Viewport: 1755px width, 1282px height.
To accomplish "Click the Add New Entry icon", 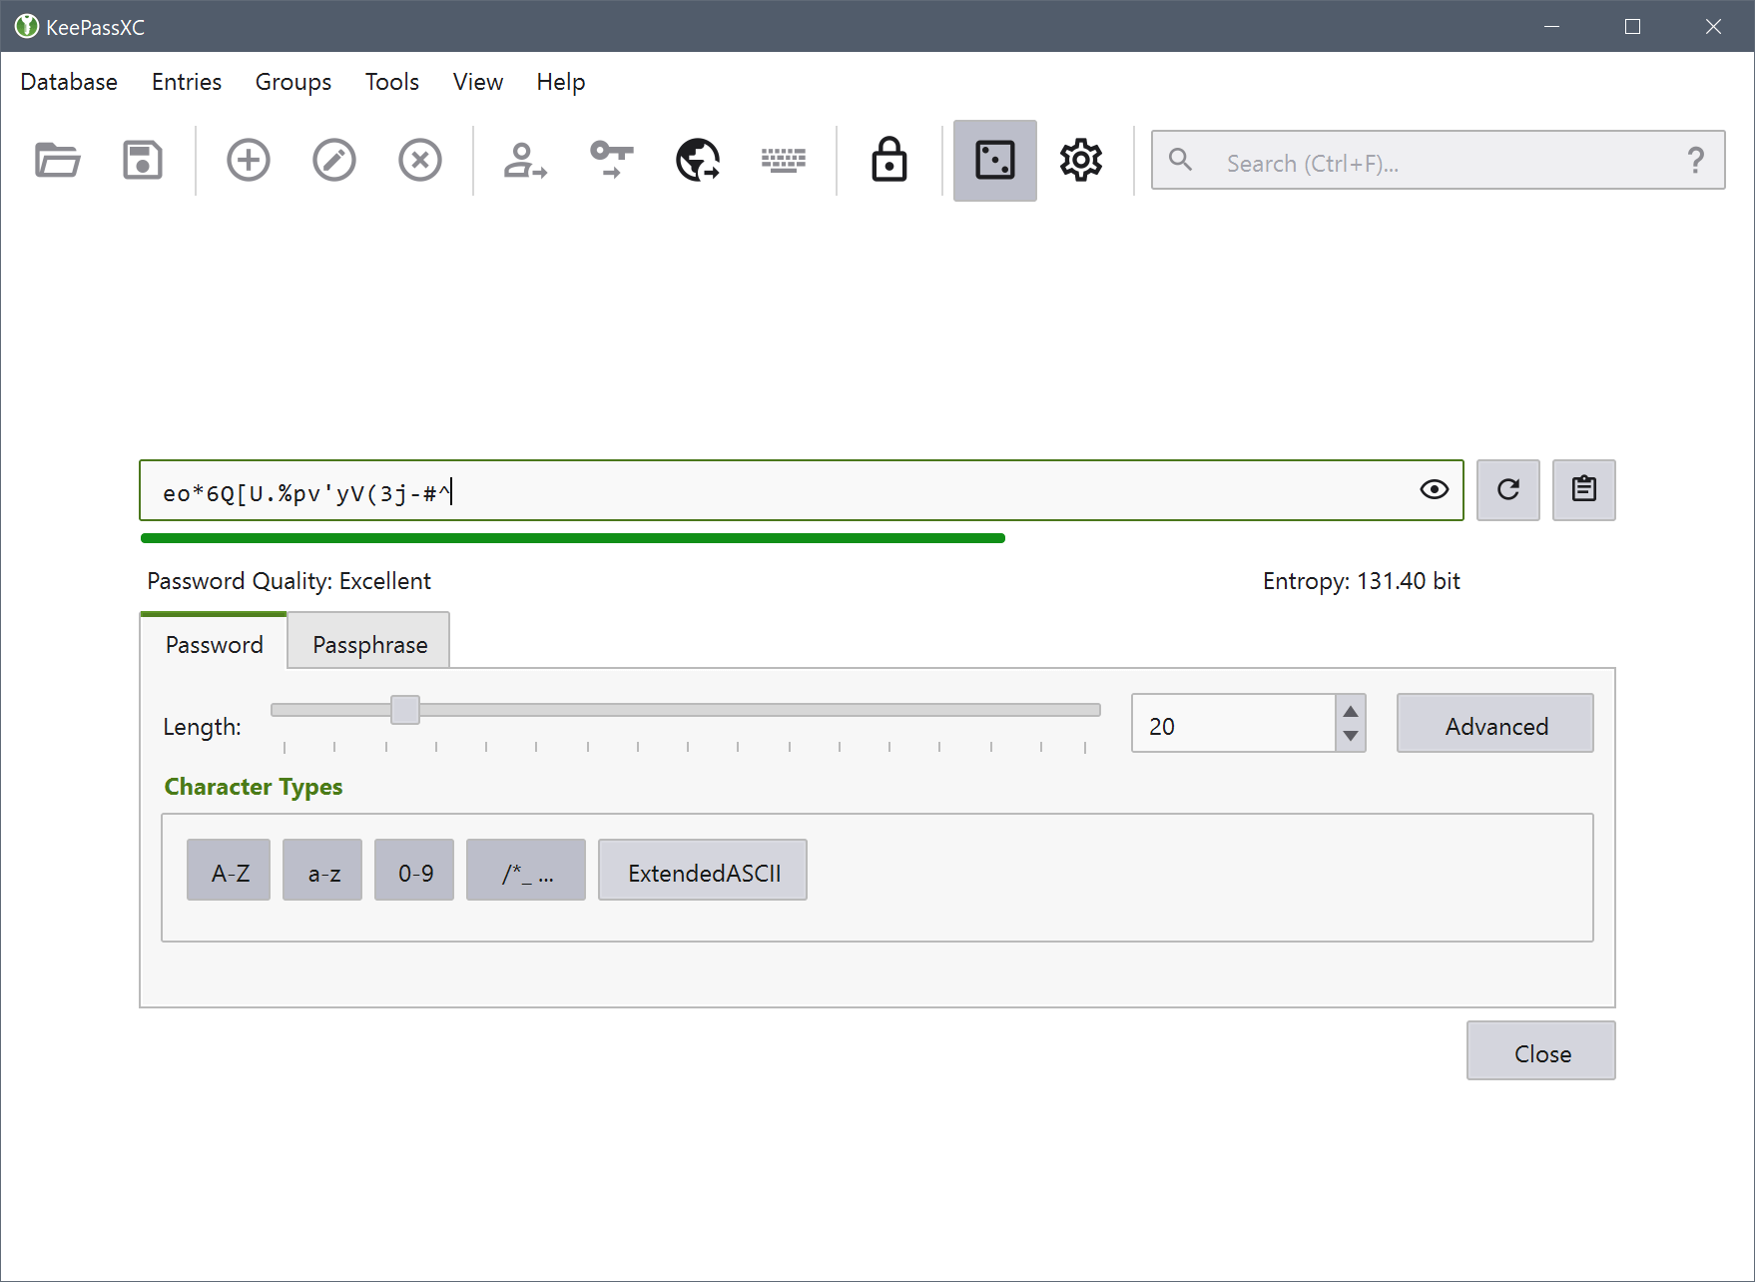I will (x=248, y=160).
